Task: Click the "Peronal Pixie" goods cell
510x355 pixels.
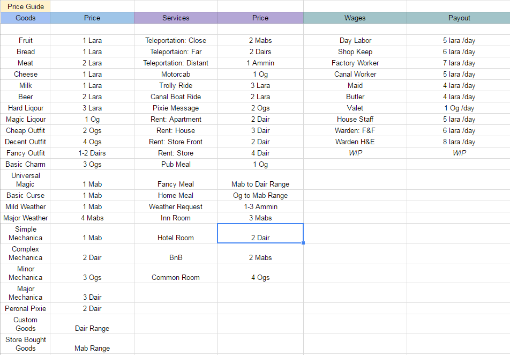Action: pos(26,308)
